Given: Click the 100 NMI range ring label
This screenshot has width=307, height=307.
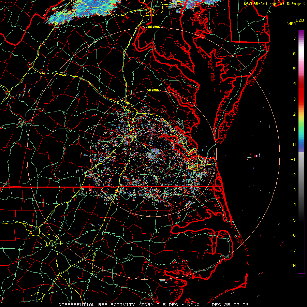Looking at the screenshot, I should [153, 27].
